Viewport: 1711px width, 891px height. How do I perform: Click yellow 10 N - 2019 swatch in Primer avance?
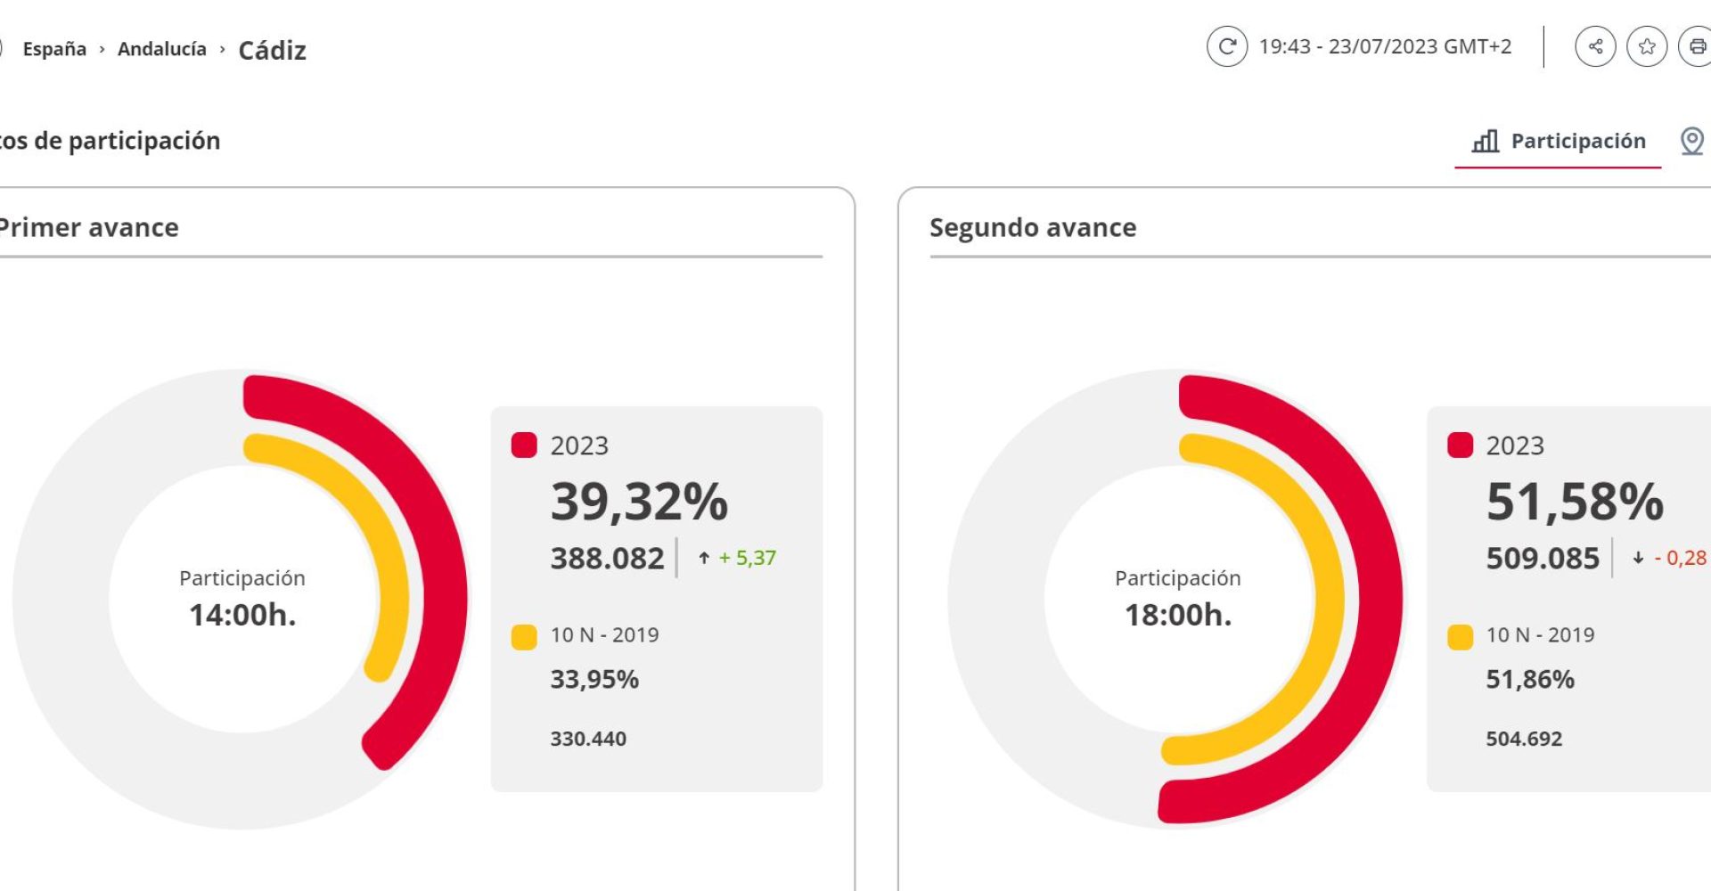[524, 637]
